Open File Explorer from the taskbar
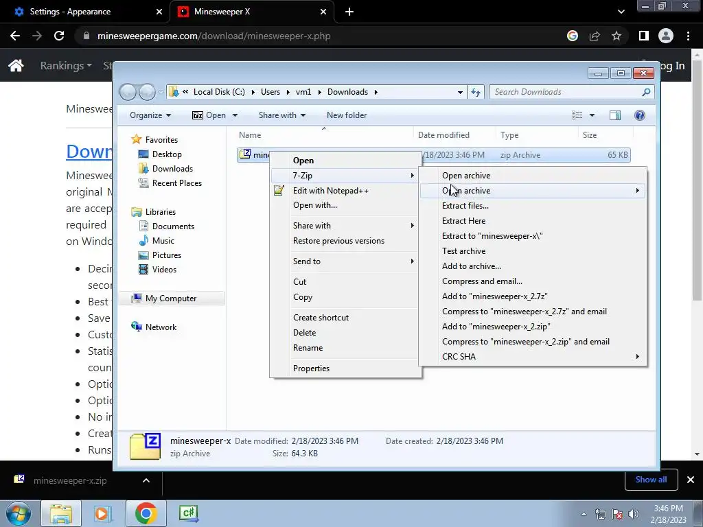703x527 pixels. click(61, 513)
